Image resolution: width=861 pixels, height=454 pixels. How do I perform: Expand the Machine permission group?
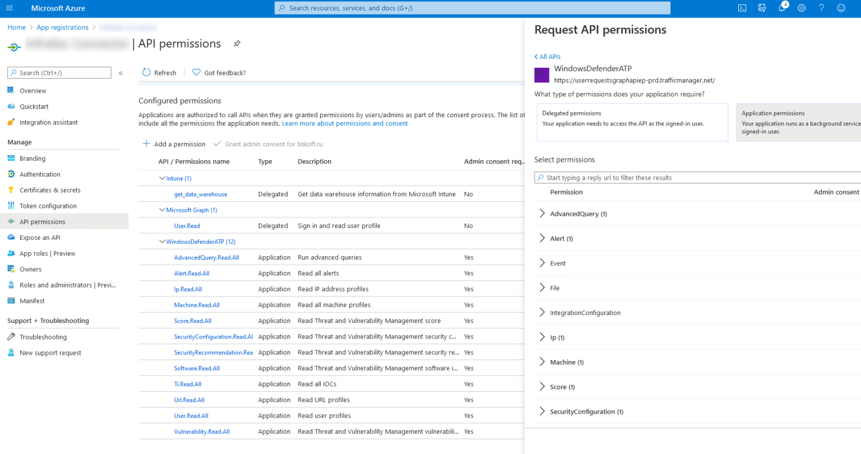[542, 362]
